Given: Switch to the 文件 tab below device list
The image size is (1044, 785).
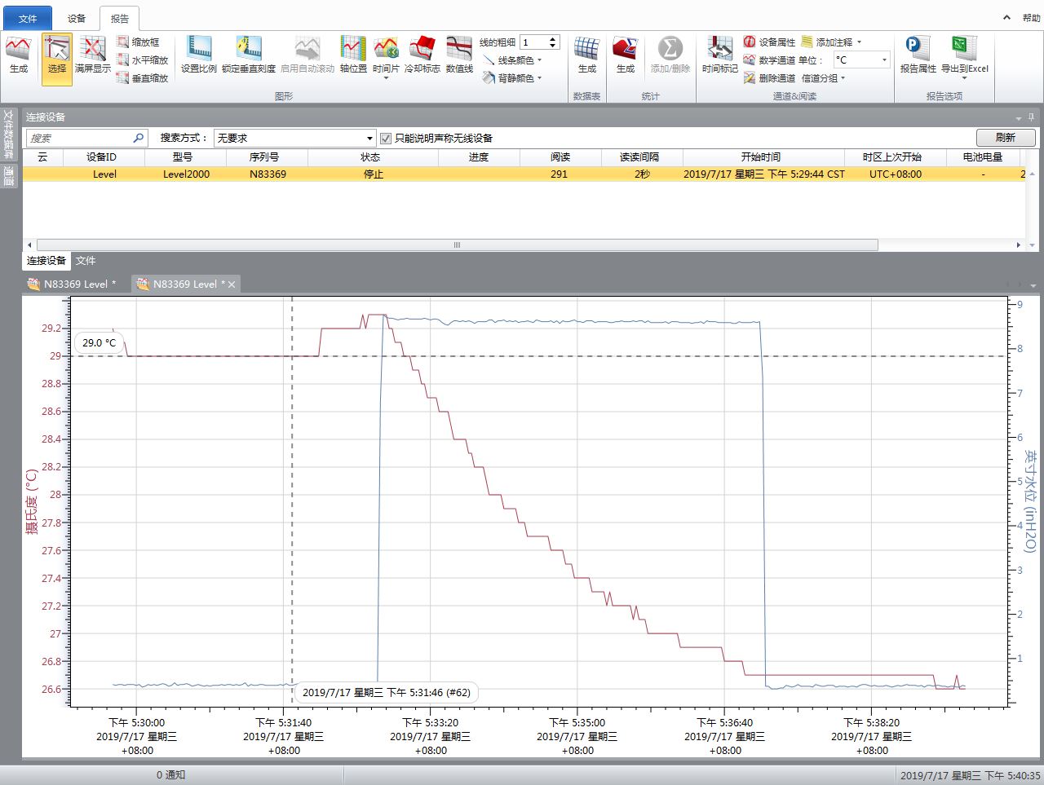Looking at the screenshot, I should tap(86, 261).
